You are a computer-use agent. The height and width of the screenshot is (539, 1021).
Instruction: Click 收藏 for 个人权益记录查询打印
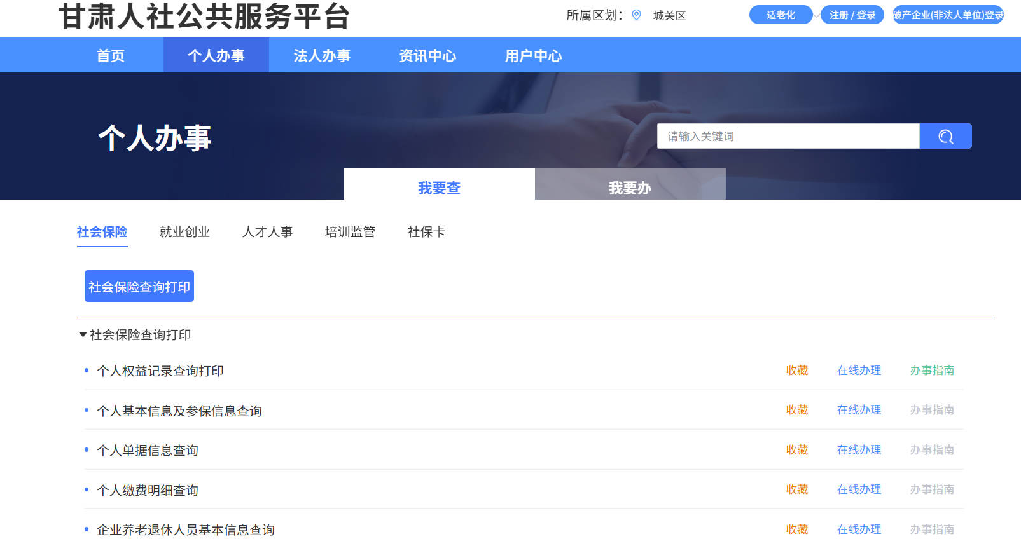click(797, 371)
